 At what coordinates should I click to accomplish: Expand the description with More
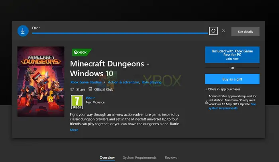pos(74,130)
